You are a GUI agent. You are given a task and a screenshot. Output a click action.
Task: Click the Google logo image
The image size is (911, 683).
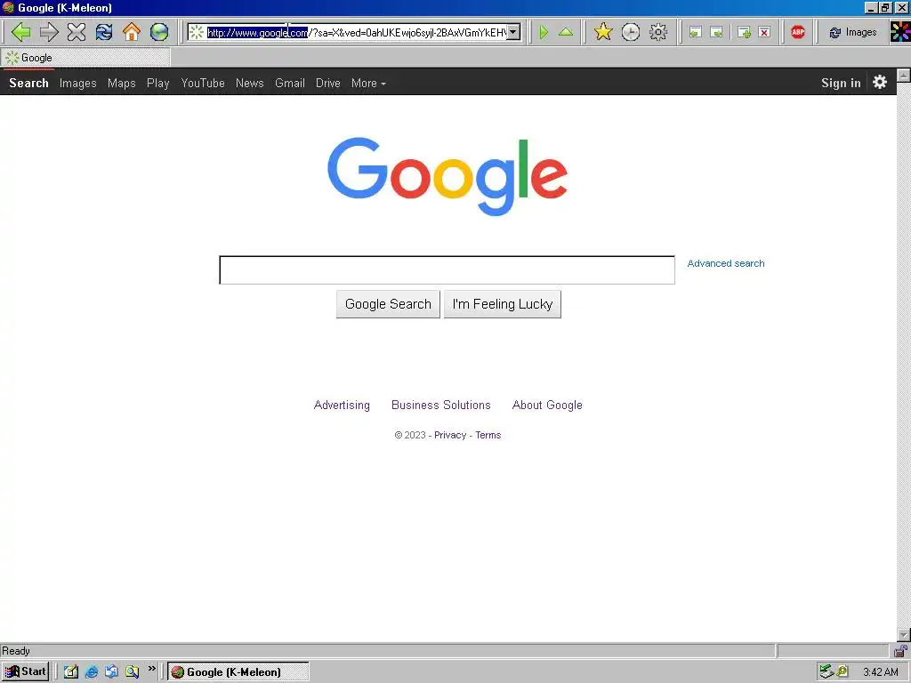click(447, 176)
